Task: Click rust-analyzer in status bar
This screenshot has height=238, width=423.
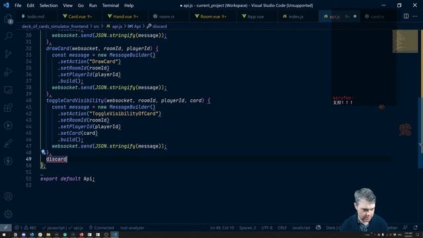Action: point(132,227)
